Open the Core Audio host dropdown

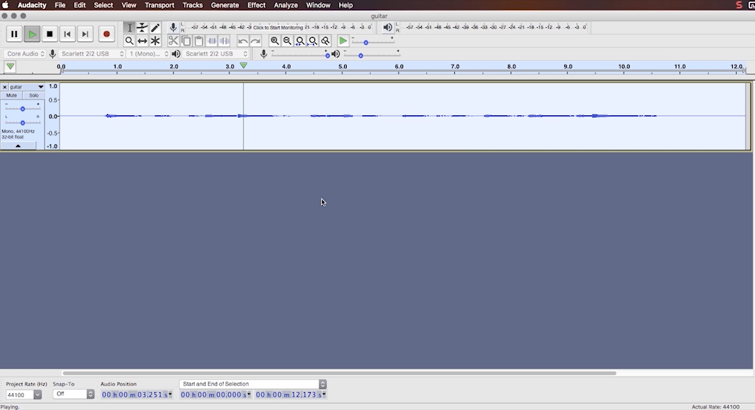25,54
